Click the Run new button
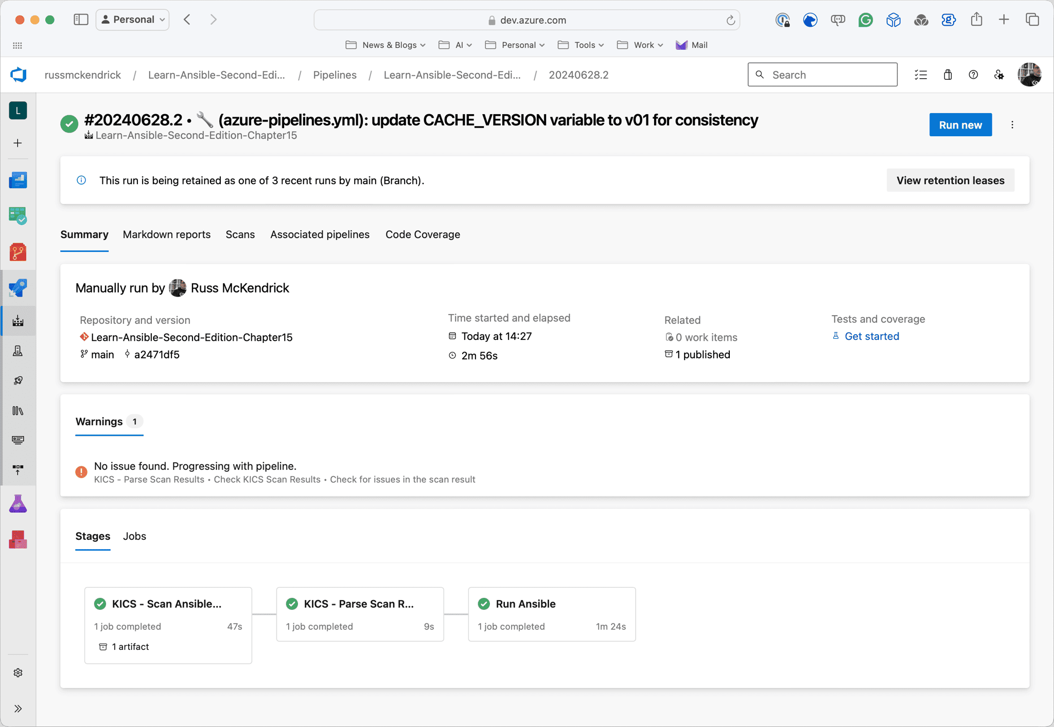The width and height of the screenshot is (1054, 727). click(960, 125)
